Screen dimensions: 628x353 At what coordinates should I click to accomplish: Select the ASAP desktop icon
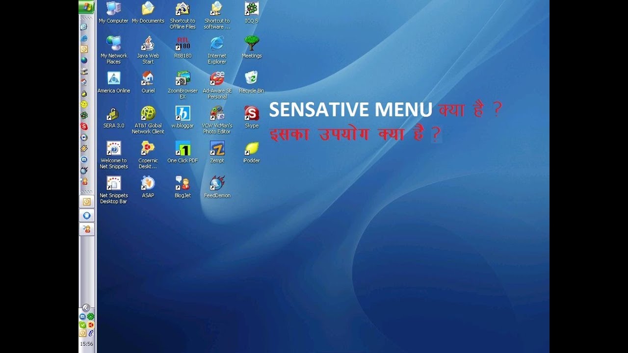(148, 187)
